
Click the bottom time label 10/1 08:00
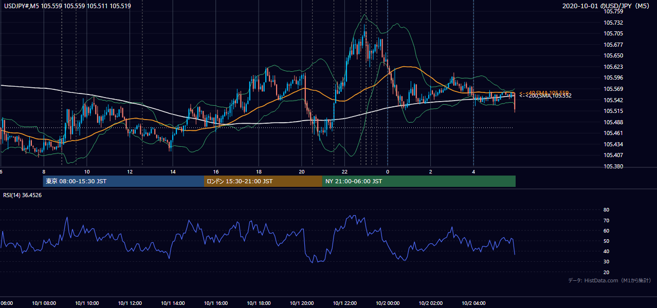pyautogui.click(x=43, y=303)
